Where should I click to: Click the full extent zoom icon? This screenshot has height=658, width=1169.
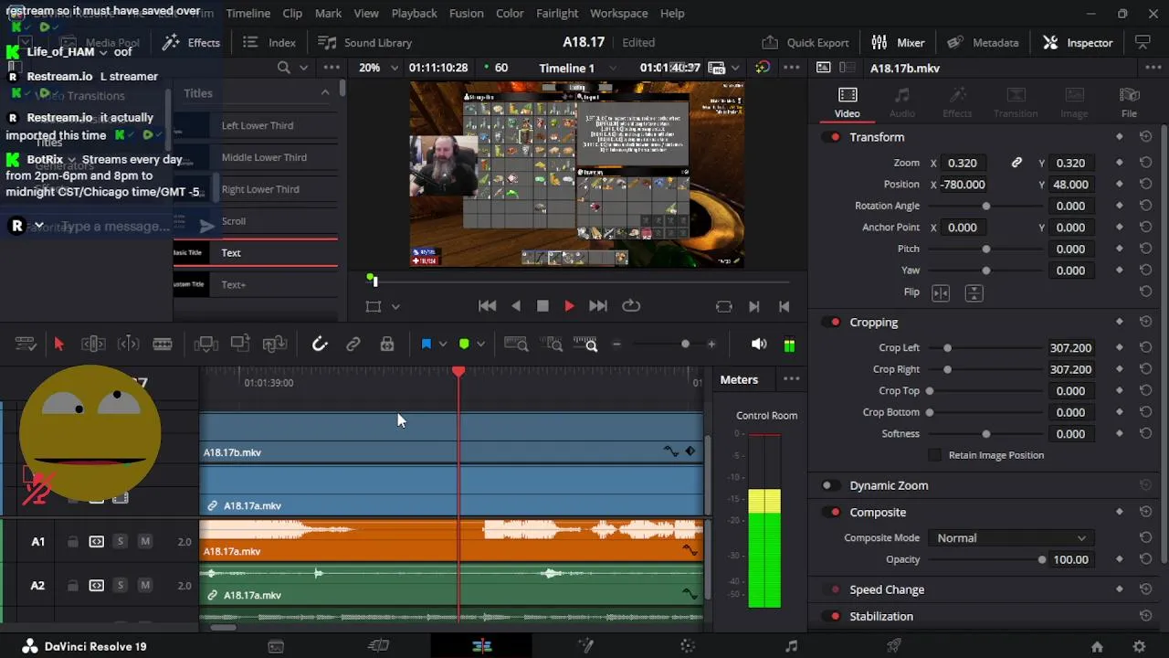(x=516, y=344)
